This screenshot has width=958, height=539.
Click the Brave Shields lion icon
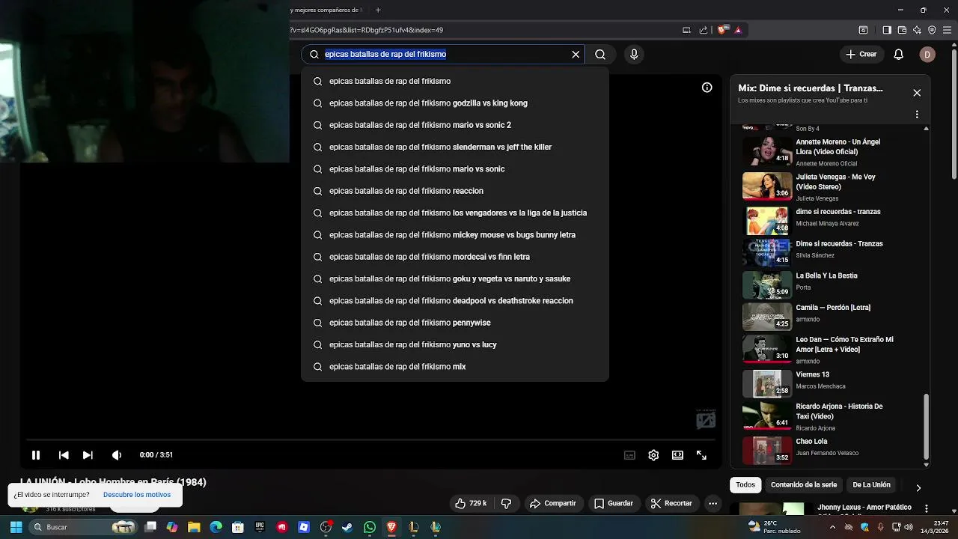pos(721,30)
